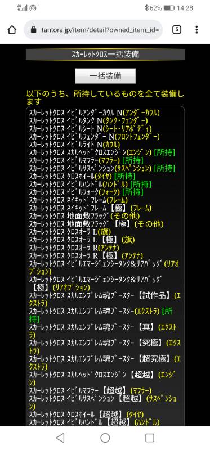This screenshot has width=210, height=450.
Task: Tap the signal strength status icon
Action: point(23,8)
